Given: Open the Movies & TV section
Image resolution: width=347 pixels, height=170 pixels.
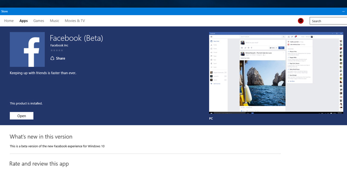Looking at the screenshot, I should (x=75, y=21).
